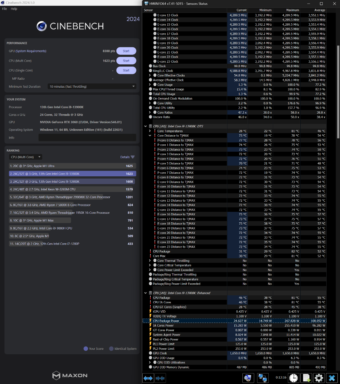Click the Details link in Ranking
Screen dimensions: 340x384
point(125,157)
